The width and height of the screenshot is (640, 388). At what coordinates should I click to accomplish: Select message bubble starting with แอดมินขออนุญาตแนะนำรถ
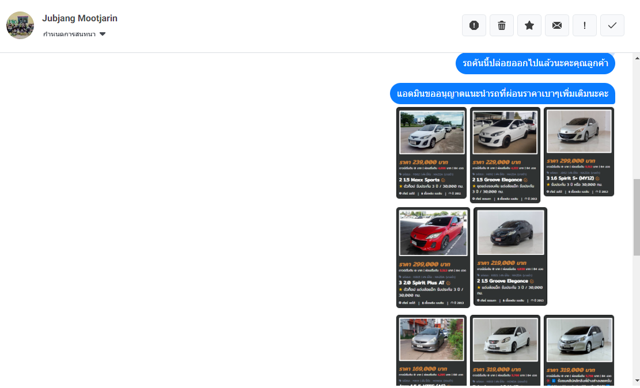503,94
